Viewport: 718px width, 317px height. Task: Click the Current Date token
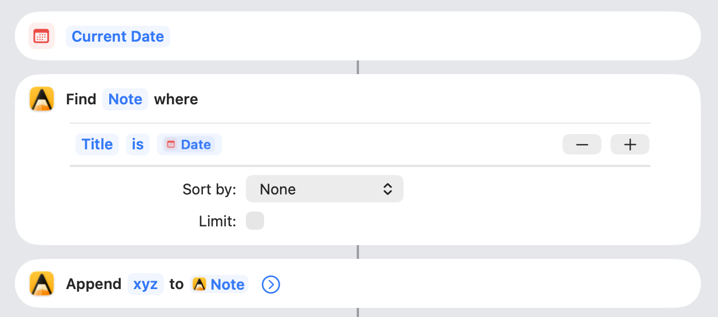(118, 36)
